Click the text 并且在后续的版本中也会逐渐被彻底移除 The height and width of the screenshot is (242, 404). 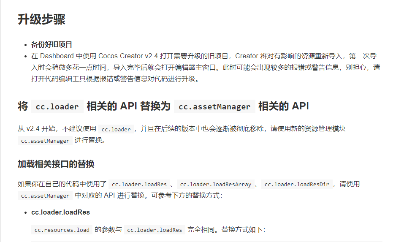tap(202, 129)
